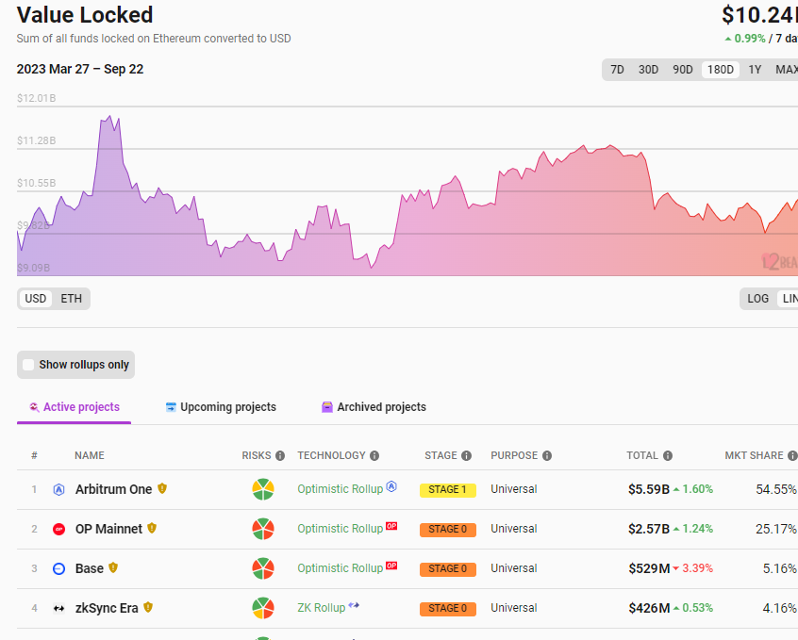Click the Purpose column info icon
The image size is (798, 640).
click(547, 456)
